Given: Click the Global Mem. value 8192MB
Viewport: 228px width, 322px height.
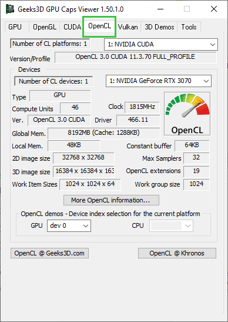Looking at the screenshot, I should 104,134.
